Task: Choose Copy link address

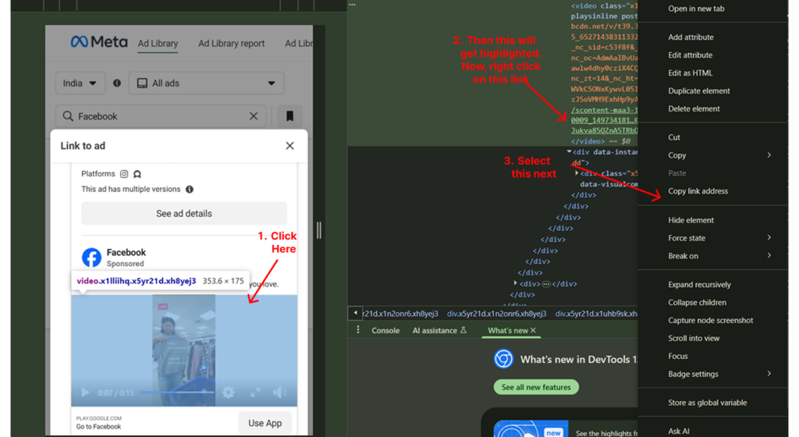Action: [x=698, y=191]
